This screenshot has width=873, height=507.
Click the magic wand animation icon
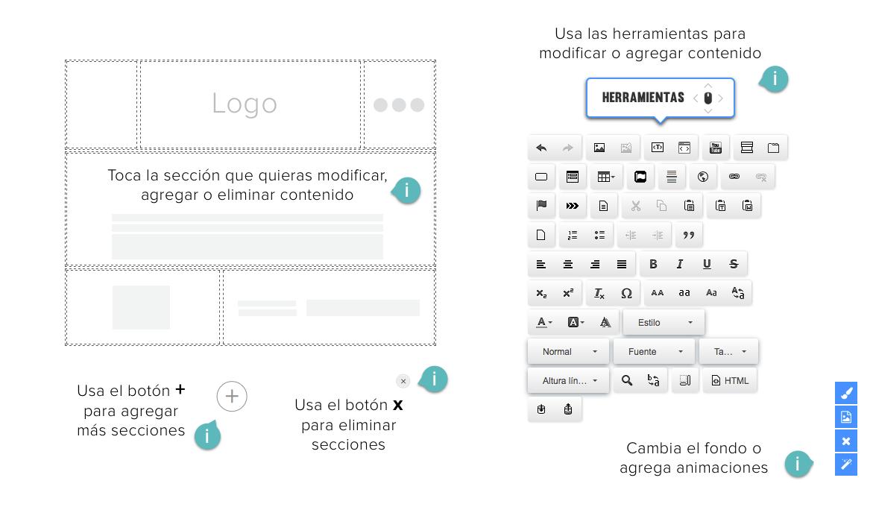point(845,465)
